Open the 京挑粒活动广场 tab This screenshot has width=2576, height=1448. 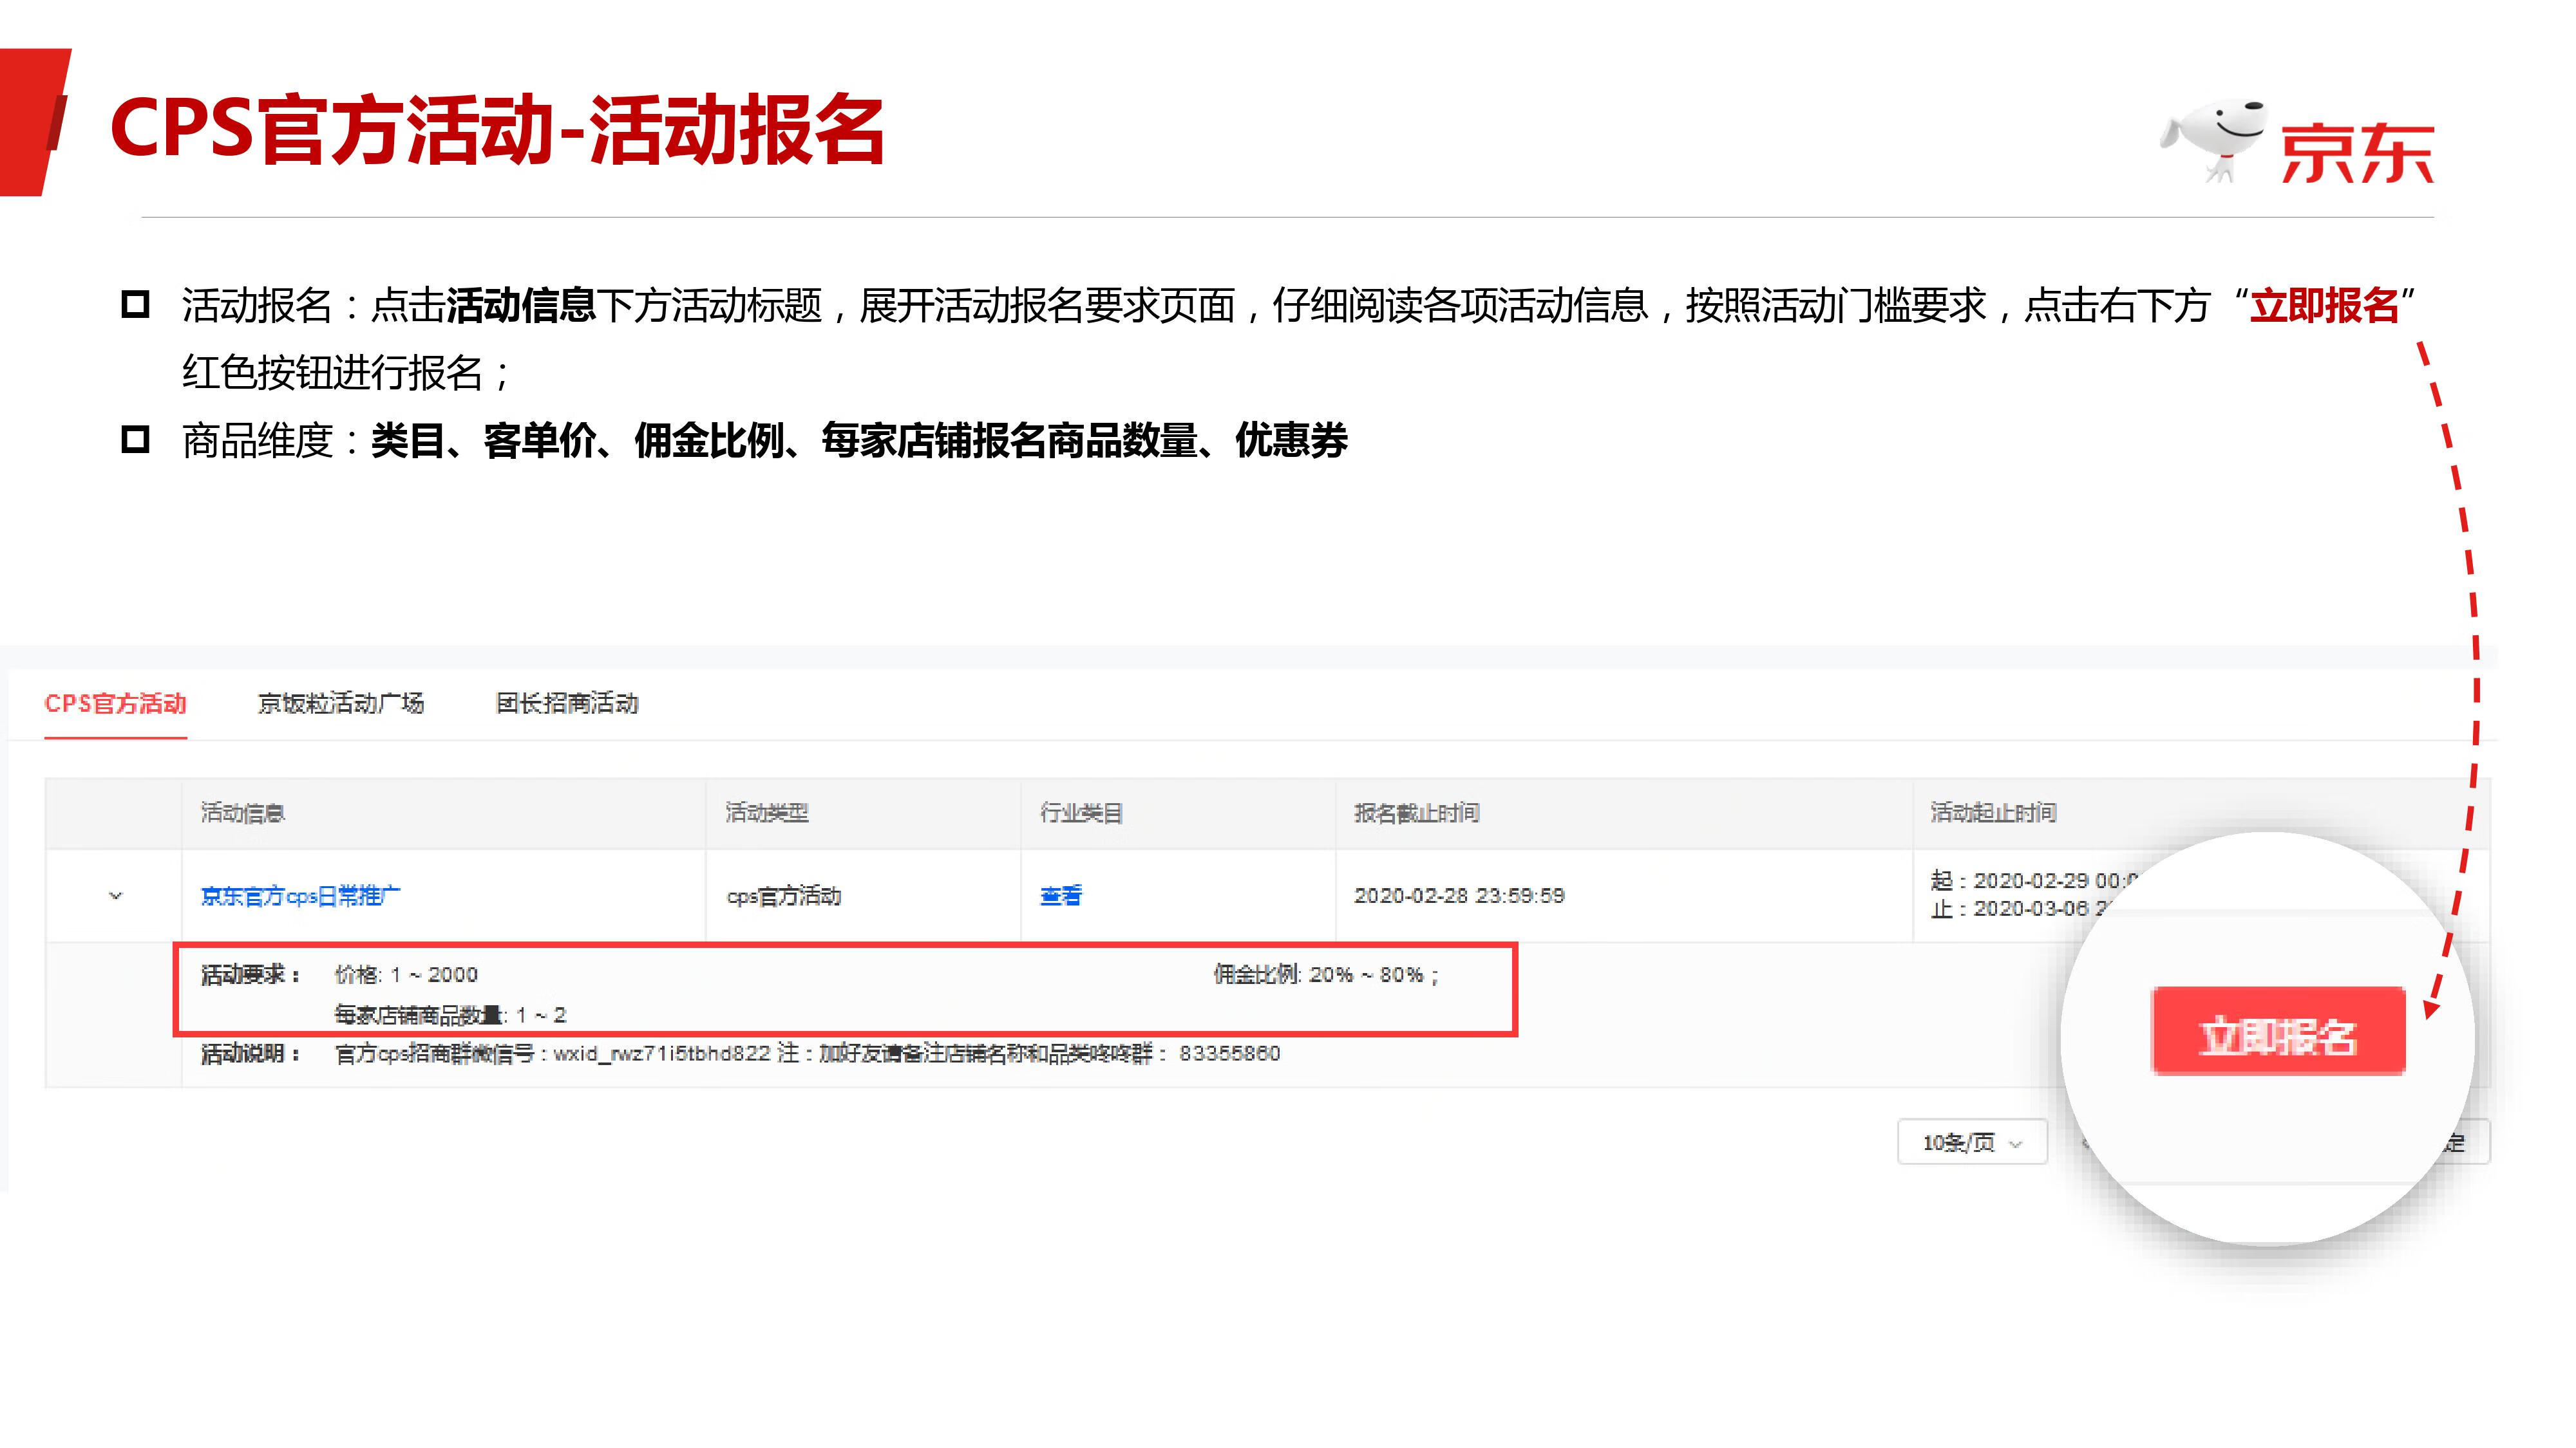coord(341,703)
